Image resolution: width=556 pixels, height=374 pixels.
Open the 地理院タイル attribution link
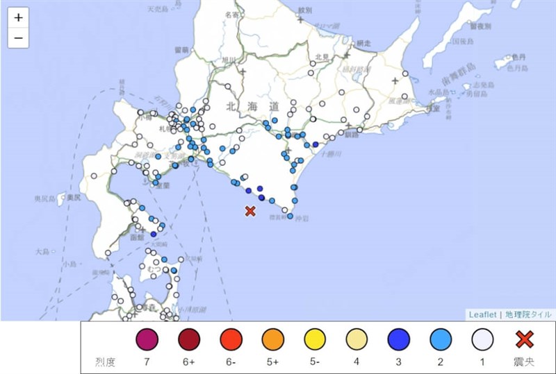coord(528,314)
